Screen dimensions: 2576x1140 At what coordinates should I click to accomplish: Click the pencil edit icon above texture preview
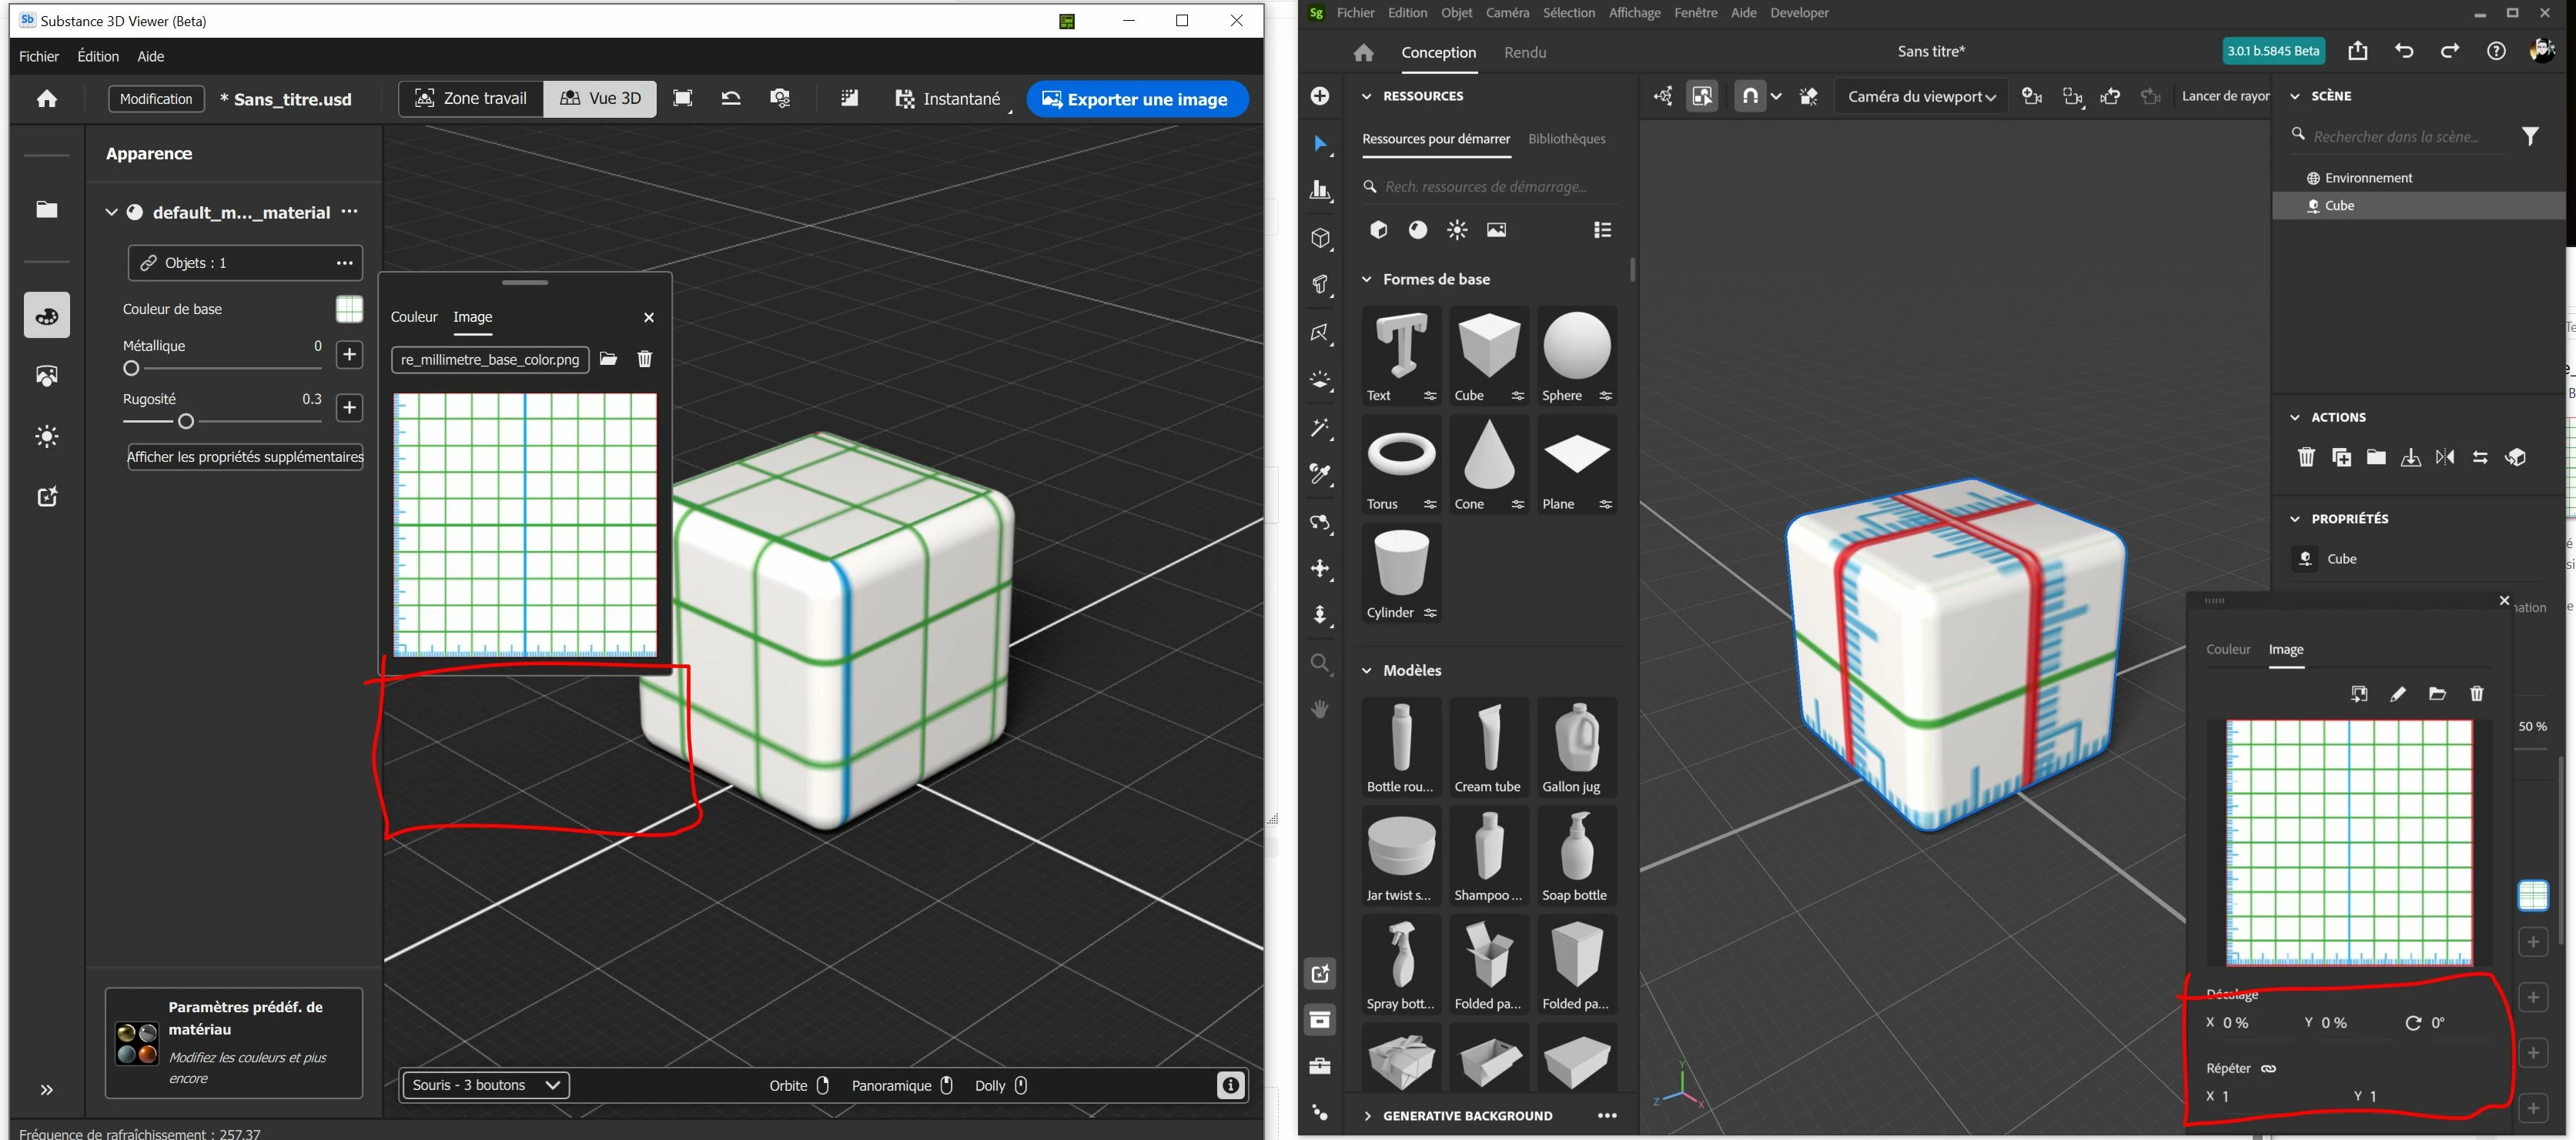click(2397, 694)
